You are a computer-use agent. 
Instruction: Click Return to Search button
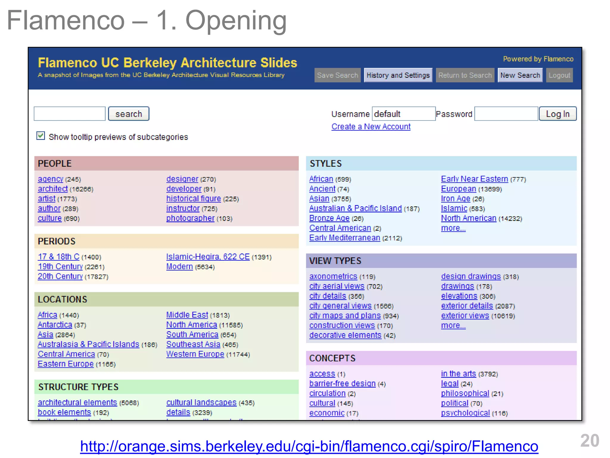tap(465, 75)
